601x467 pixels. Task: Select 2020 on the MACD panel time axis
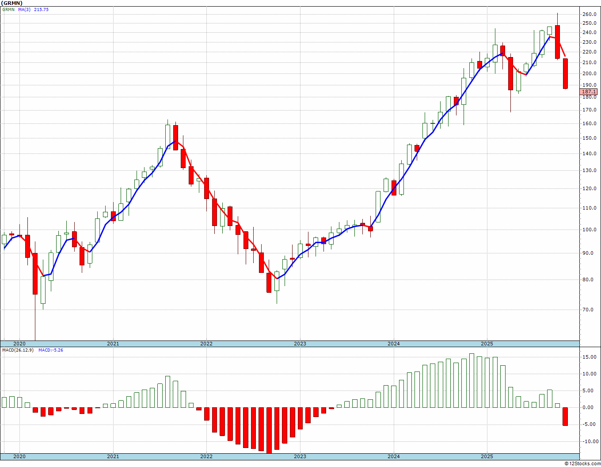19,456
